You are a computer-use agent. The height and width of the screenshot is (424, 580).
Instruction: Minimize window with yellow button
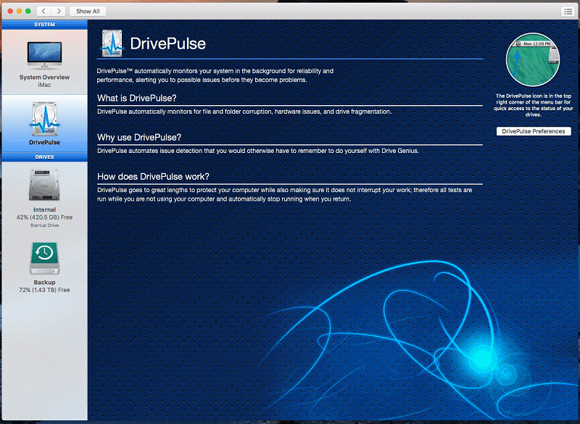click(x=20, y=11)
